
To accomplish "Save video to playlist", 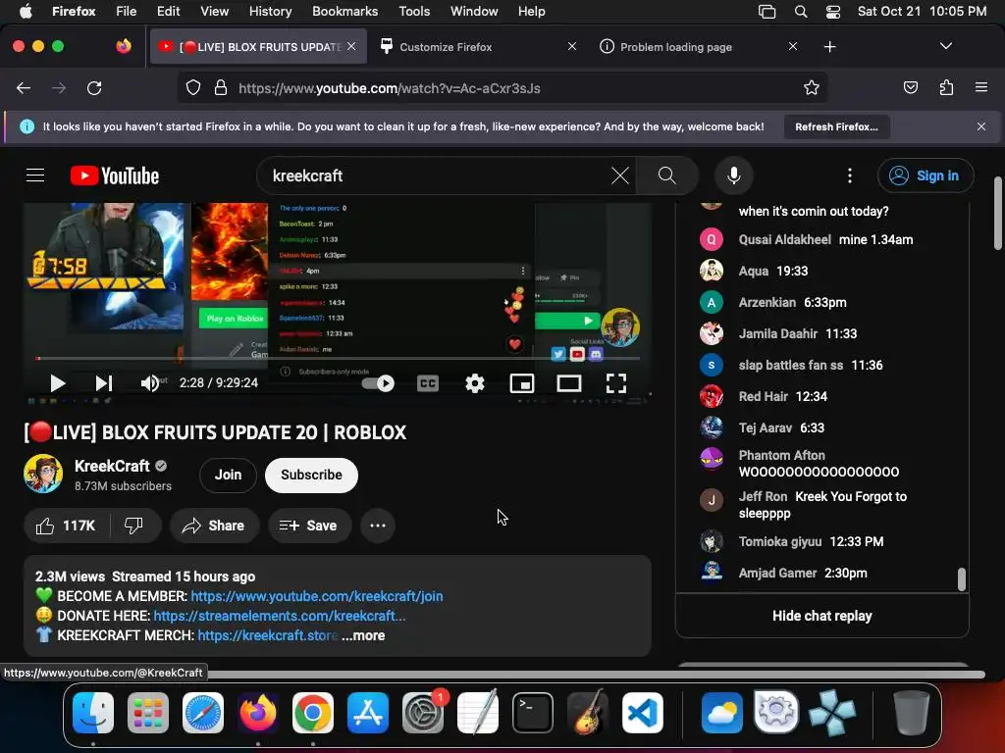I will click(x=309, y=526).
